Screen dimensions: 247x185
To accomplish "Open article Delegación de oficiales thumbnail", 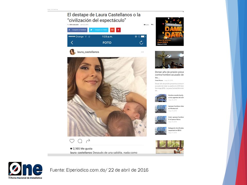I will tap(161, 131).
